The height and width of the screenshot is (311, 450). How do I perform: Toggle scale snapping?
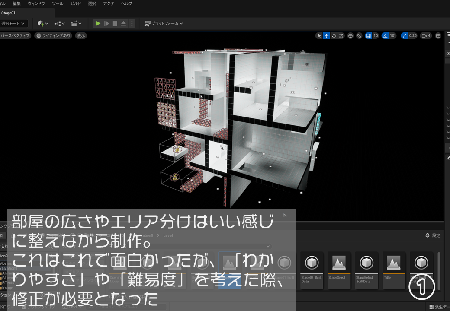coord(405,36)
